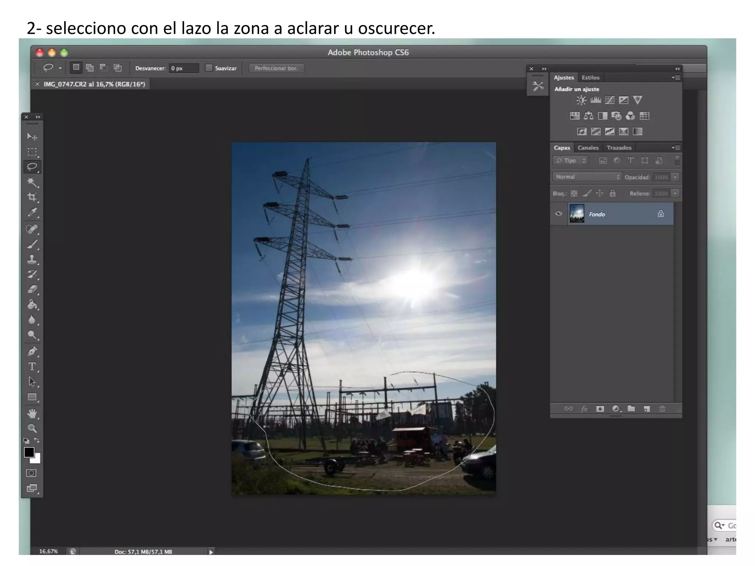755x566 pixels.
Task: Select the Magic Wand tool
Action: pyautogui.click(x=32, y=182)
